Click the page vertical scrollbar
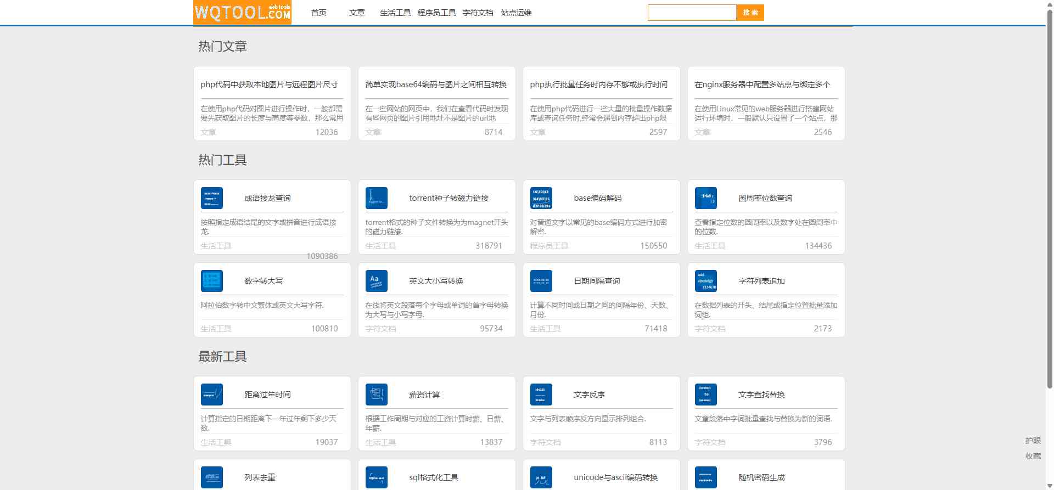This screenshot has width=1054, height=490. point(1050,219)
